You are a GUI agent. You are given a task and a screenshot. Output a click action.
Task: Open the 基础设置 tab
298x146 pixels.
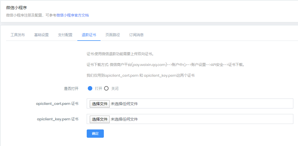(41, 35)
